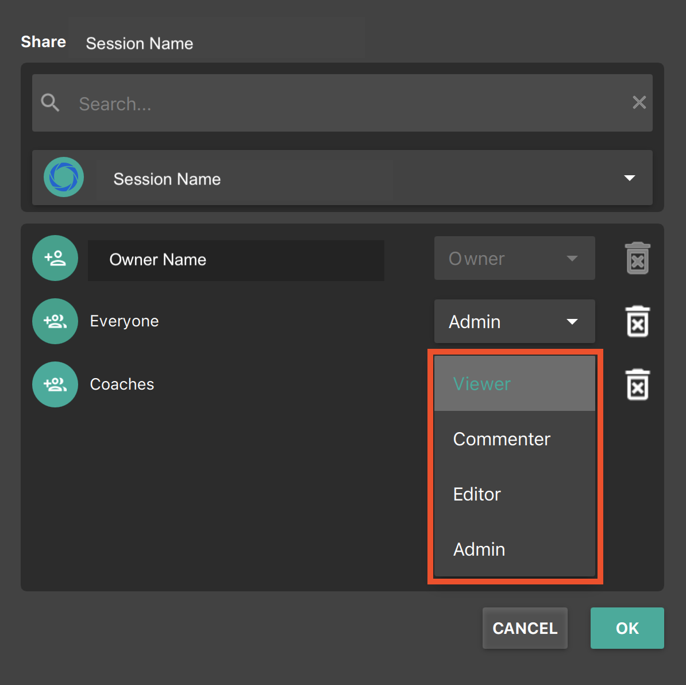Clear the search field using the X icon
Viewport: 686px width, 685px height.
[x=639, y=102]
